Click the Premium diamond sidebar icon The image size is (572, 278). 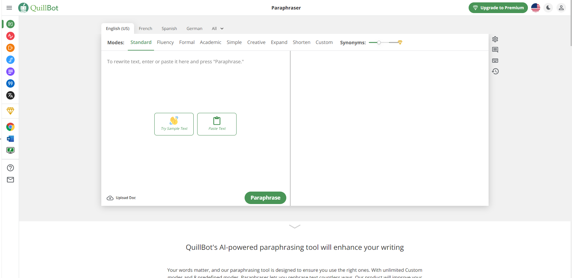click(10, 111)
